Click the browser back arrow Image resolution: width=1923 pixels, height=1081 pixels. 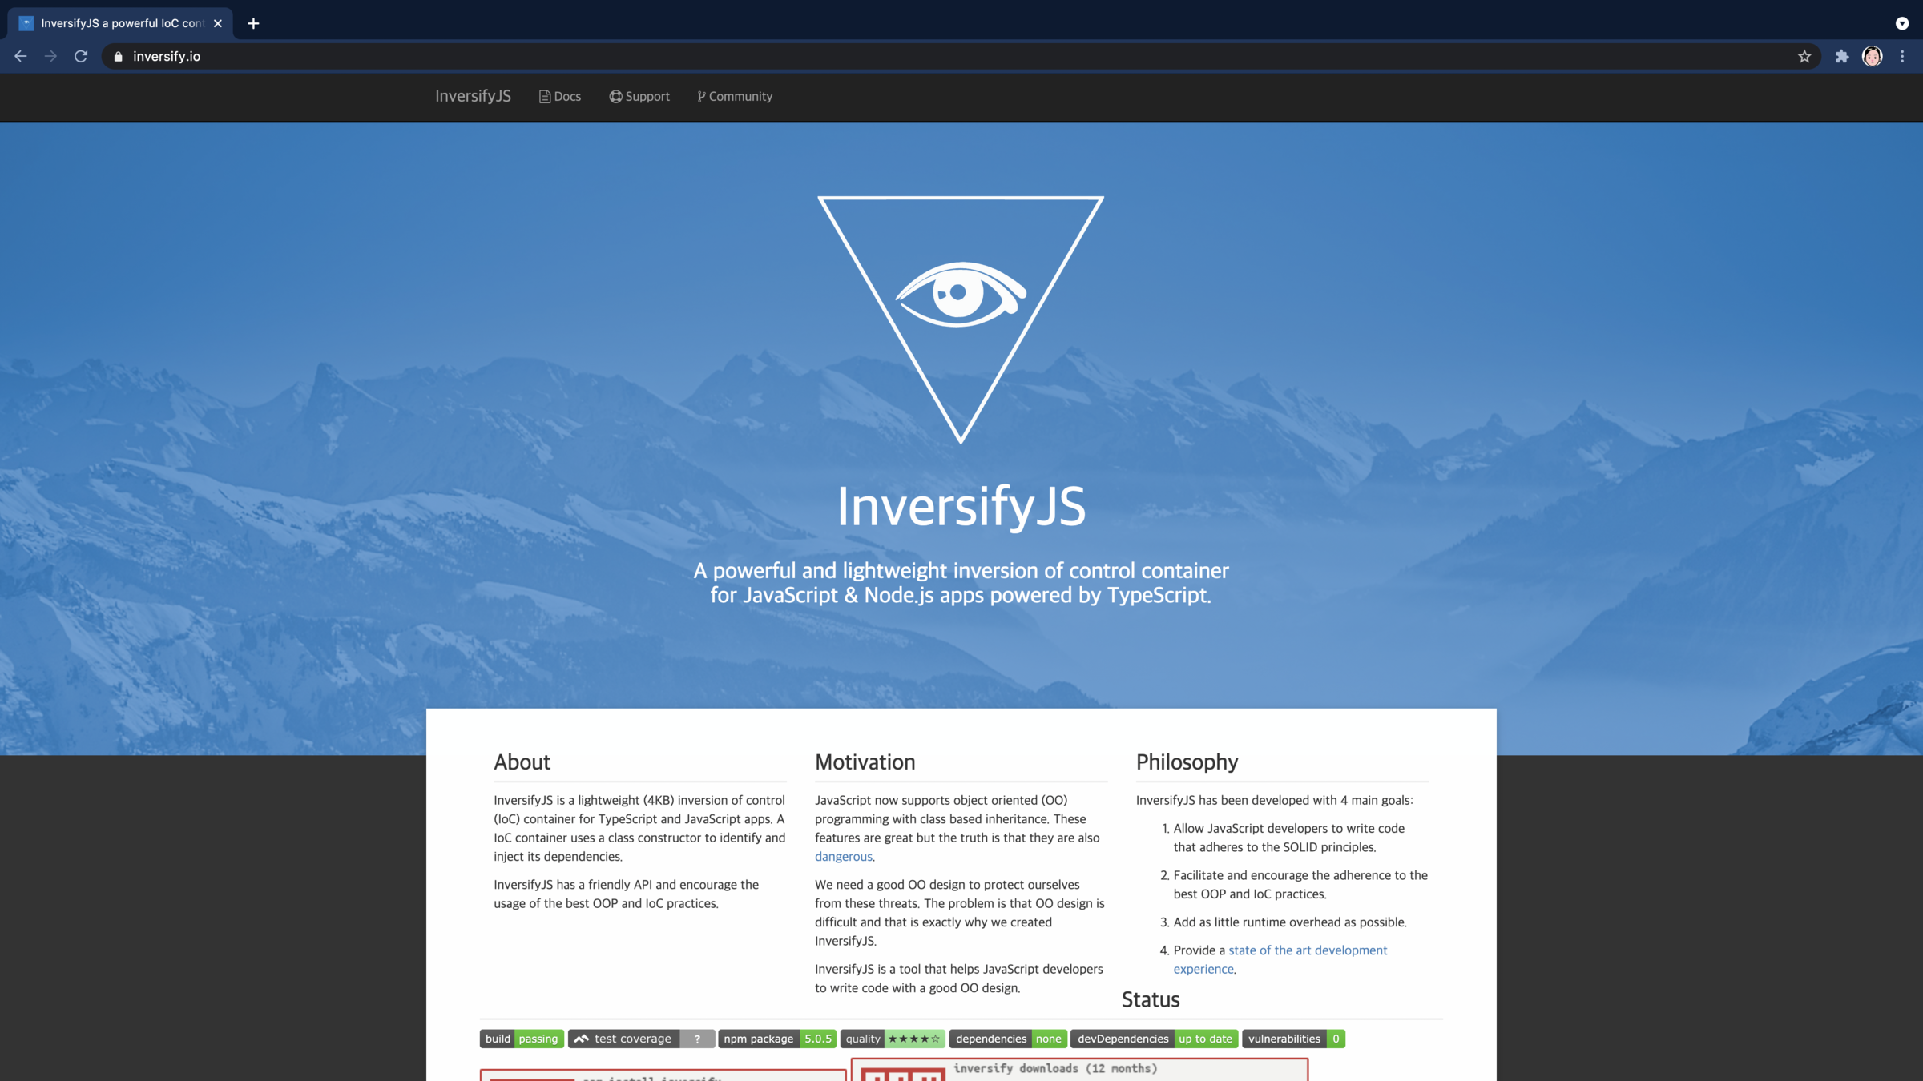(21, 56)
